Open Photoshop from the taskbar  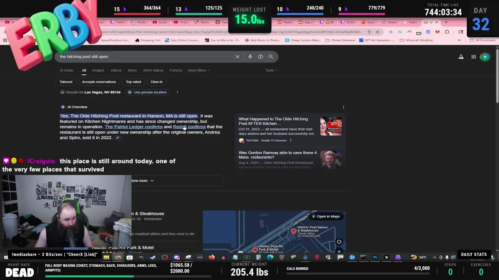tap(375, 257)
